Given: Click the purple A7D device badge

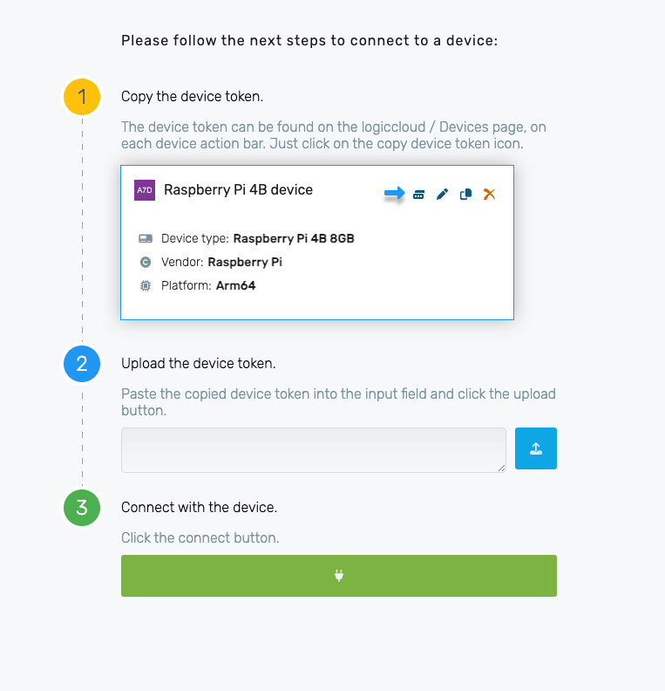Looking at the screenshot, I should pyautogui.click(x=145, y=190).
